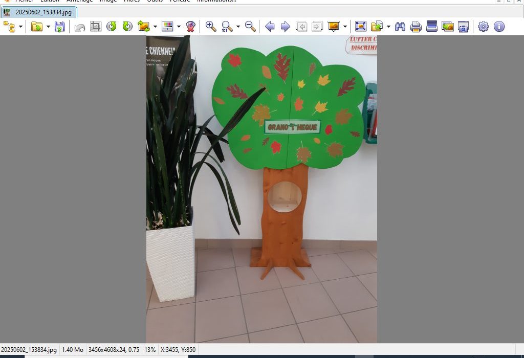The height and width of the screenshot is (358, 524).
Task: Expand the resize/convert dropdown arrow
Action: 155,27
